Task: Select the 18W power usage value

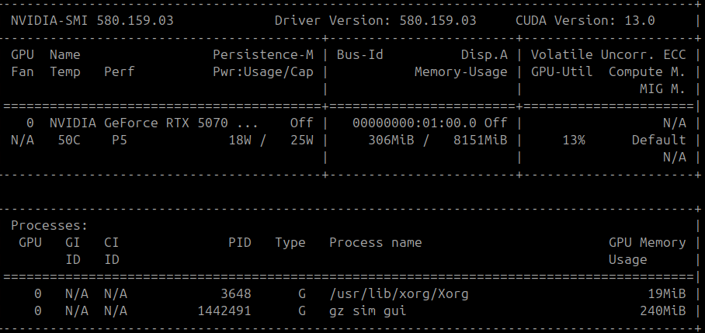Action: pos(240,140)
